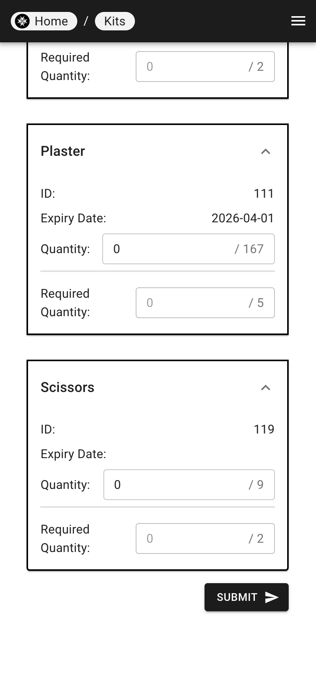Image resolution: width=316 pixels, height=687 pixels.
Task: Open the Kits breadcrumb
Action: click(115, 21)
